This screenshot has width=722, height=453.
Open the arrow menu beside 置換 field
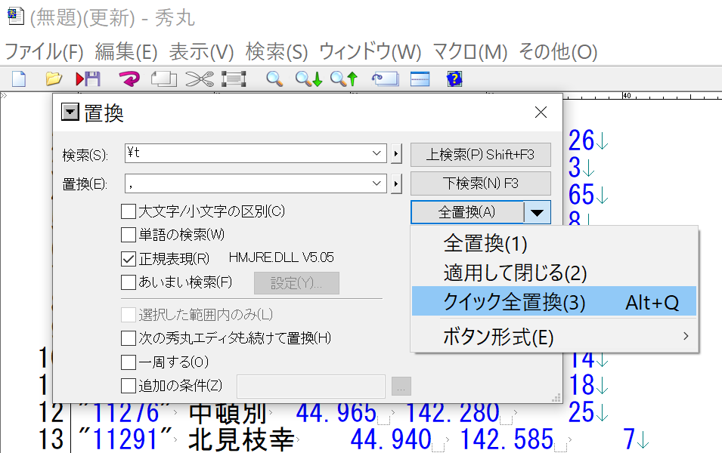(396, 184)
